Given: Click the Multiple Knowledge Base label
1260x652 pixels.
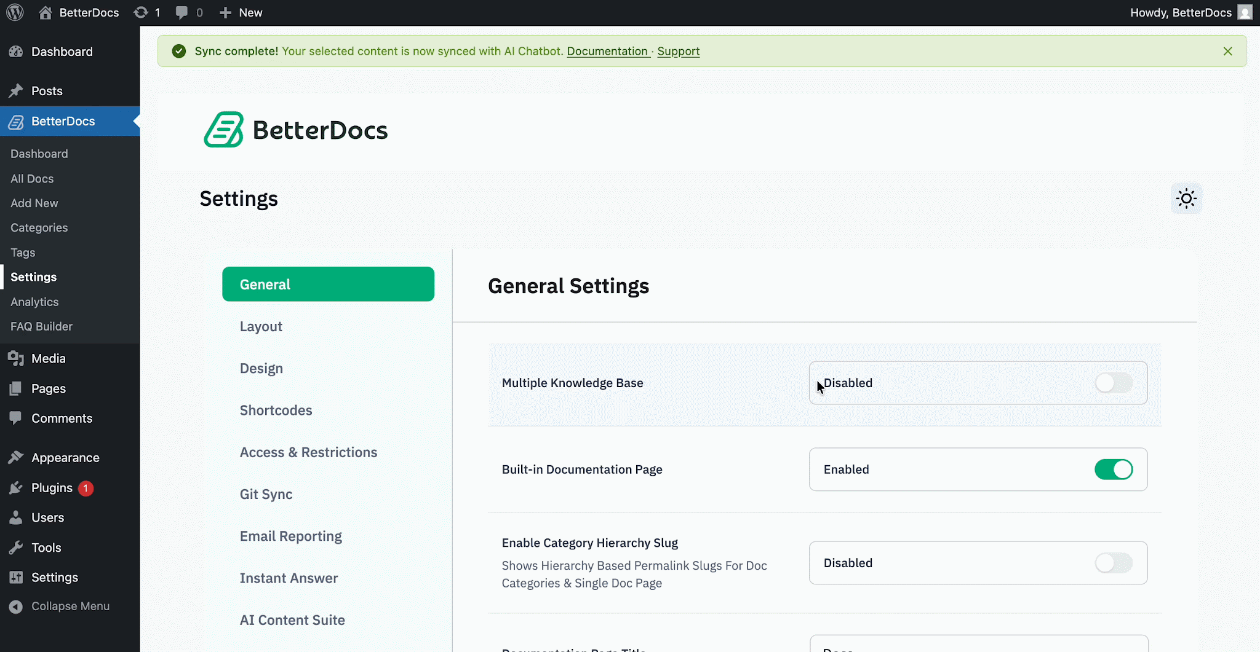Looking at the screenshot, I should point(572,383).
